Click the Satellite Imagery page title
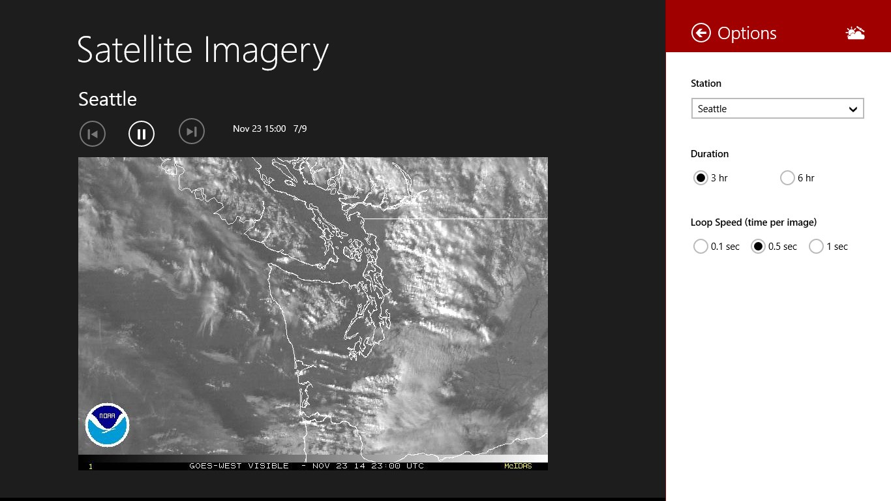The image size is (891, 501). [x=202, y=51]
